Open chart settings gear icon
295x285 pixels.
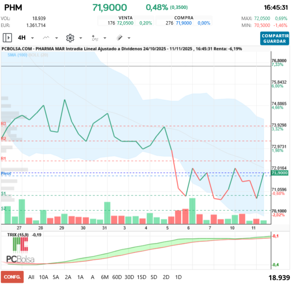click(x=70, y=38)
